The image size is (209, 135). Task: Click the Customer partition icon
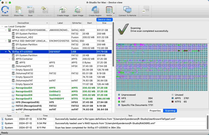pos(13,48)
